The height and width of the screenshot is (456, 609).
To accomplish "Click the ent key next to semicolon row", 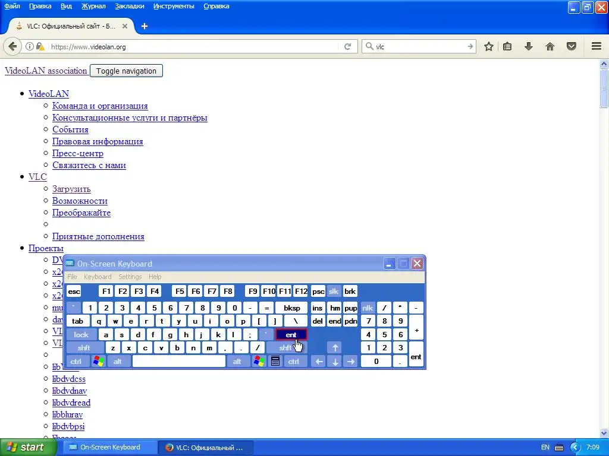I will (291, 335).
